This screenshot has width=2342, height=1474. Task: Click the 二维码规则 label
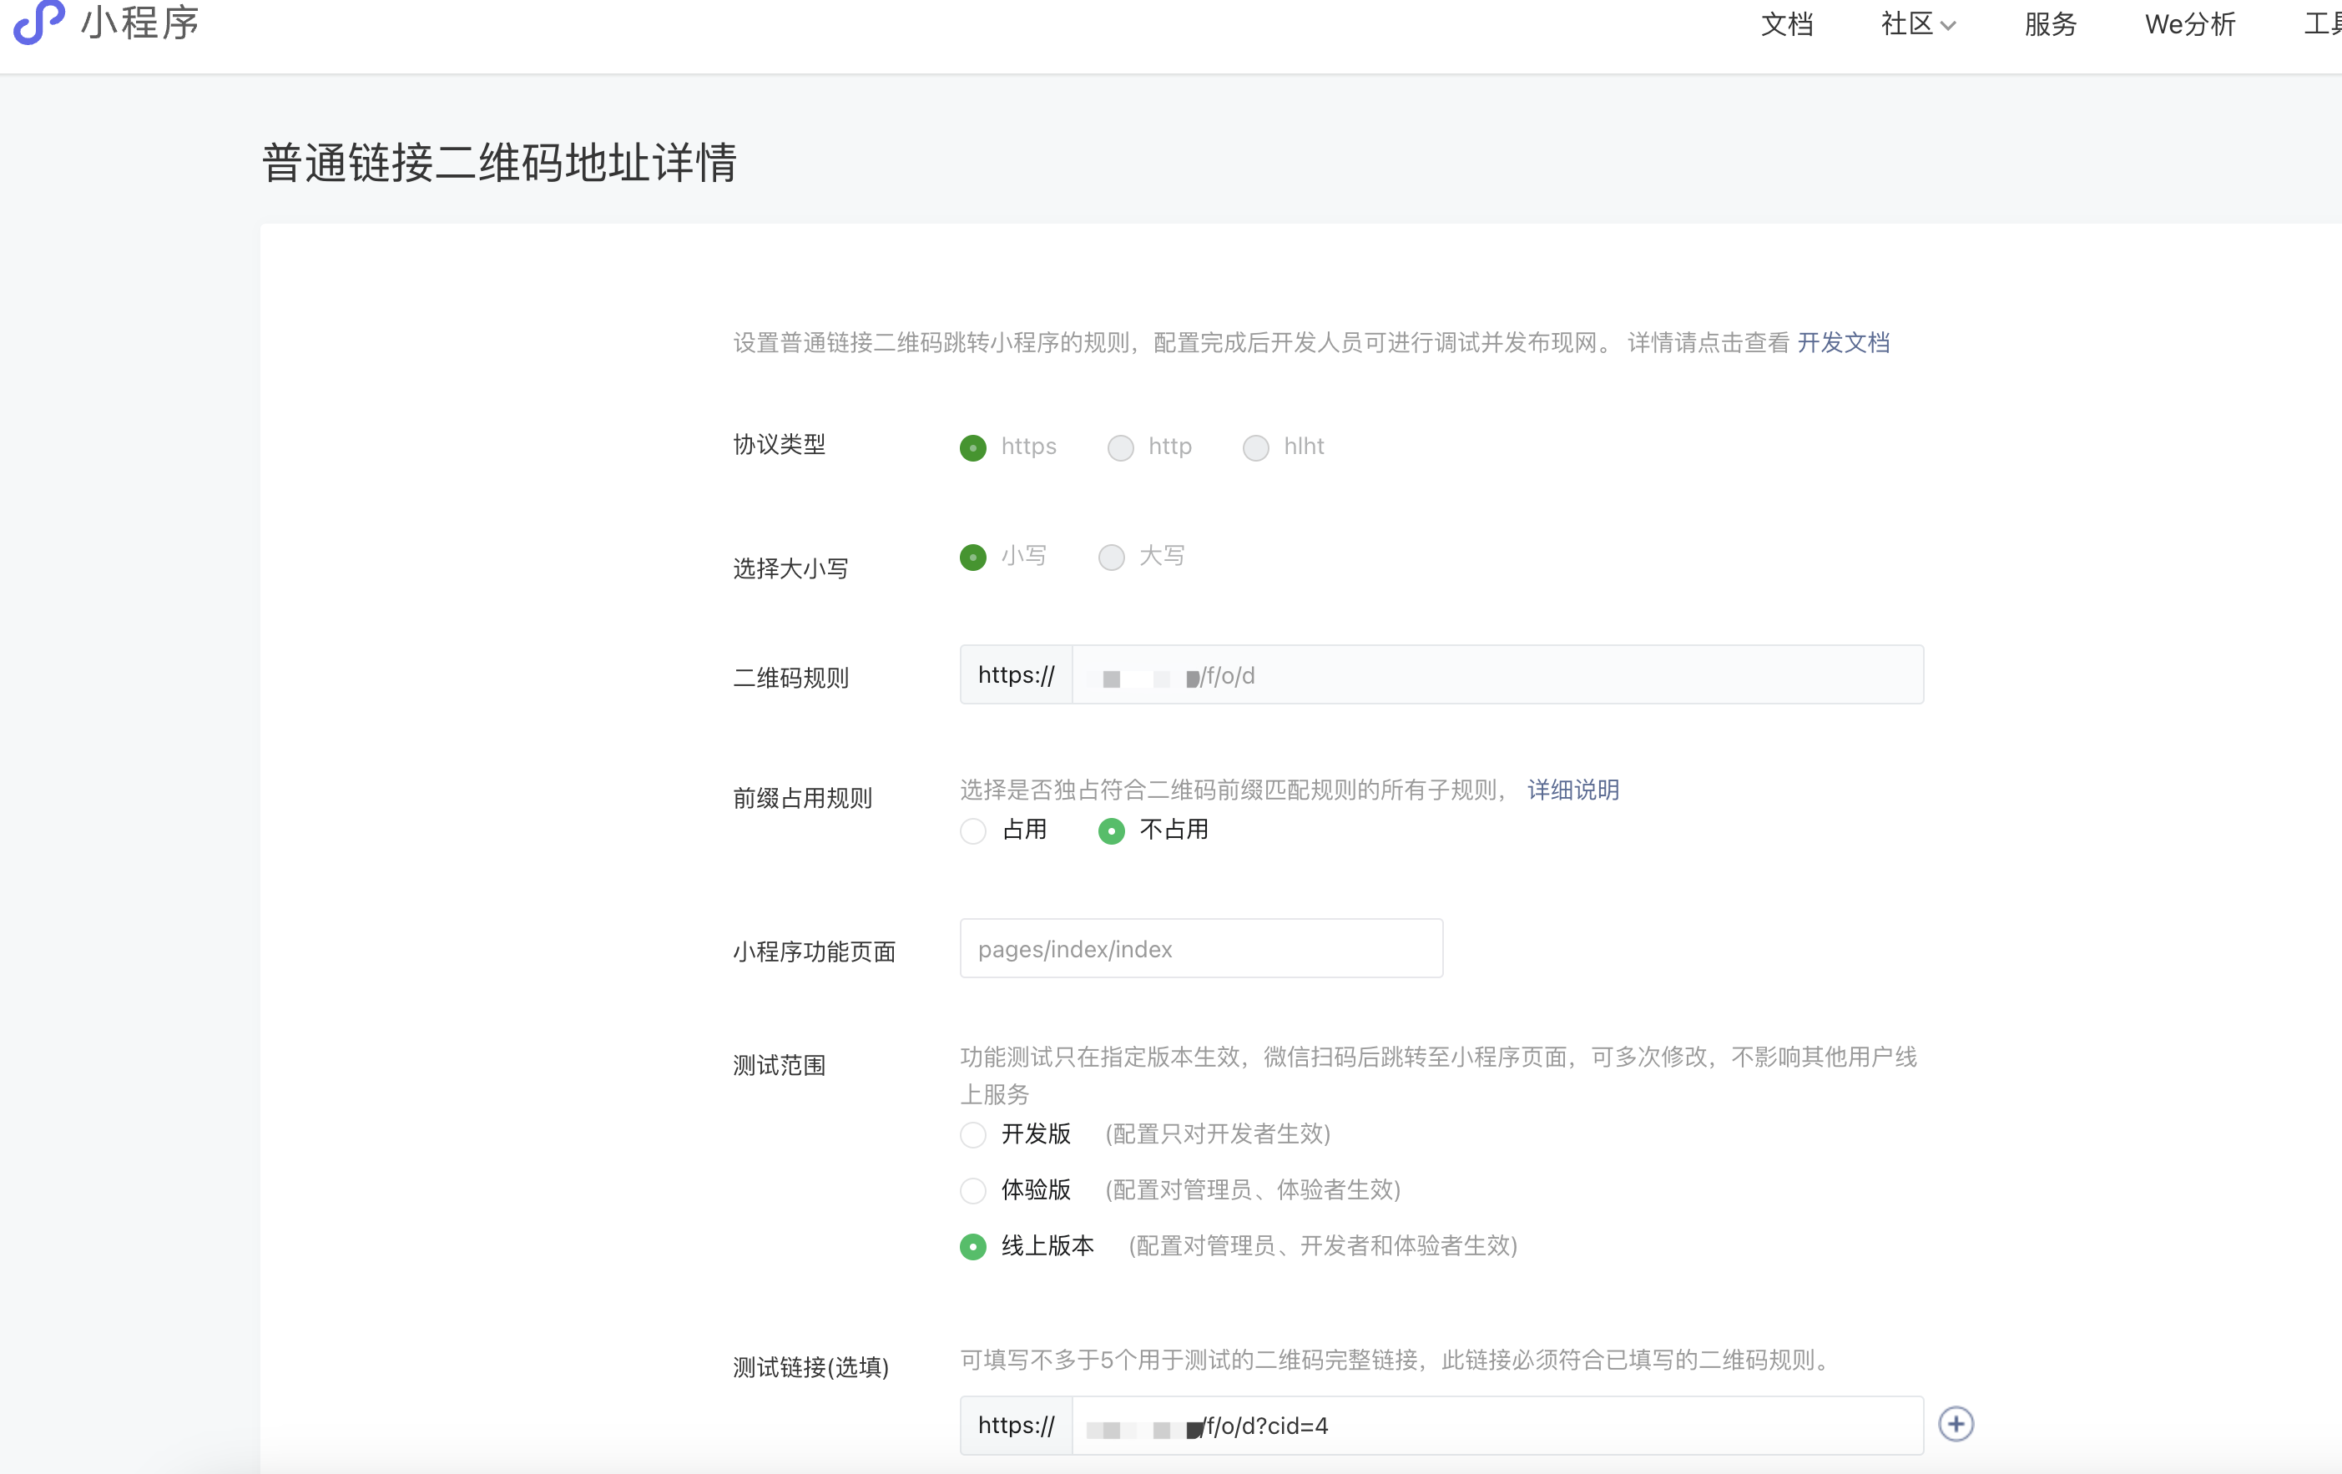(790, 678)
